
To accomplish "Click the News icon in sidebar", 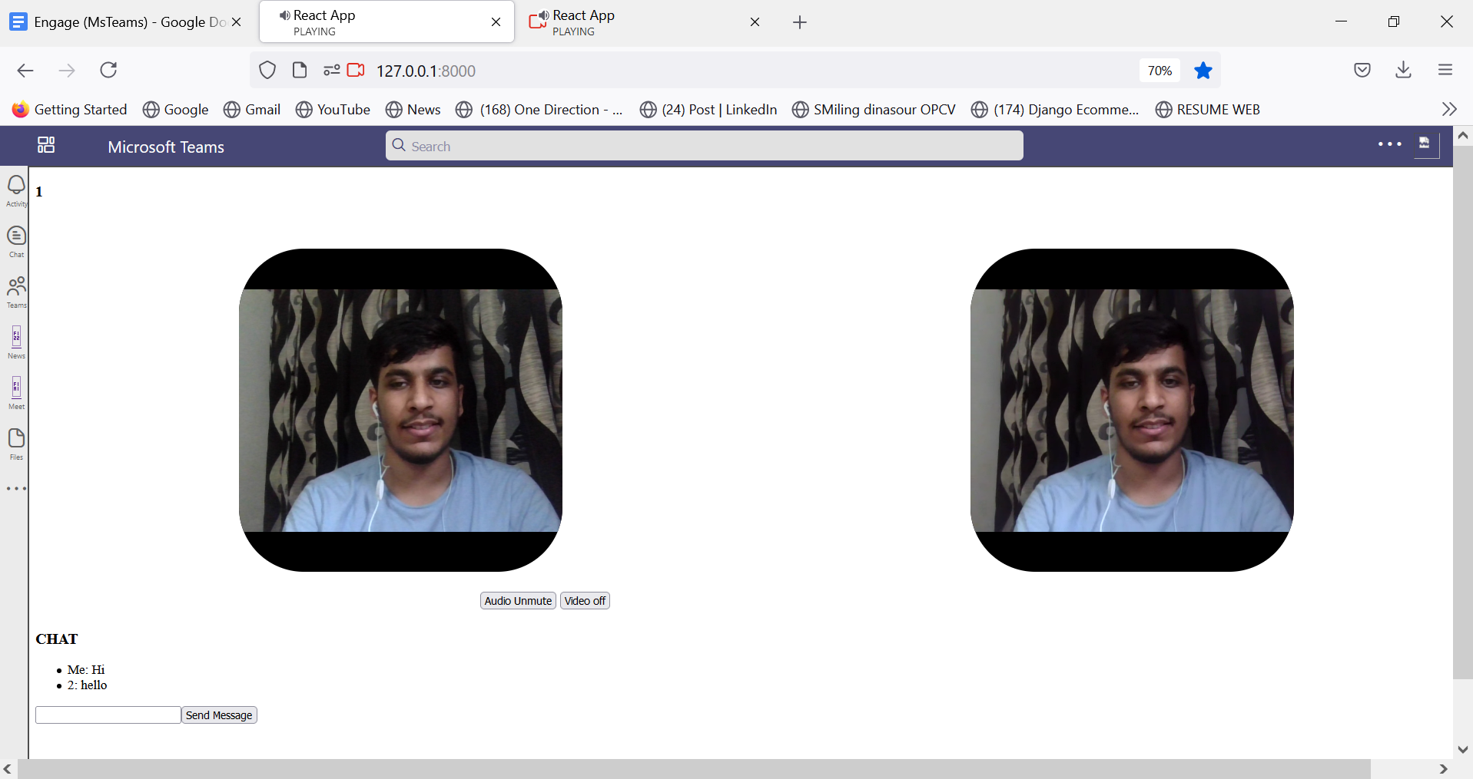I will click(x=15, y=340).
